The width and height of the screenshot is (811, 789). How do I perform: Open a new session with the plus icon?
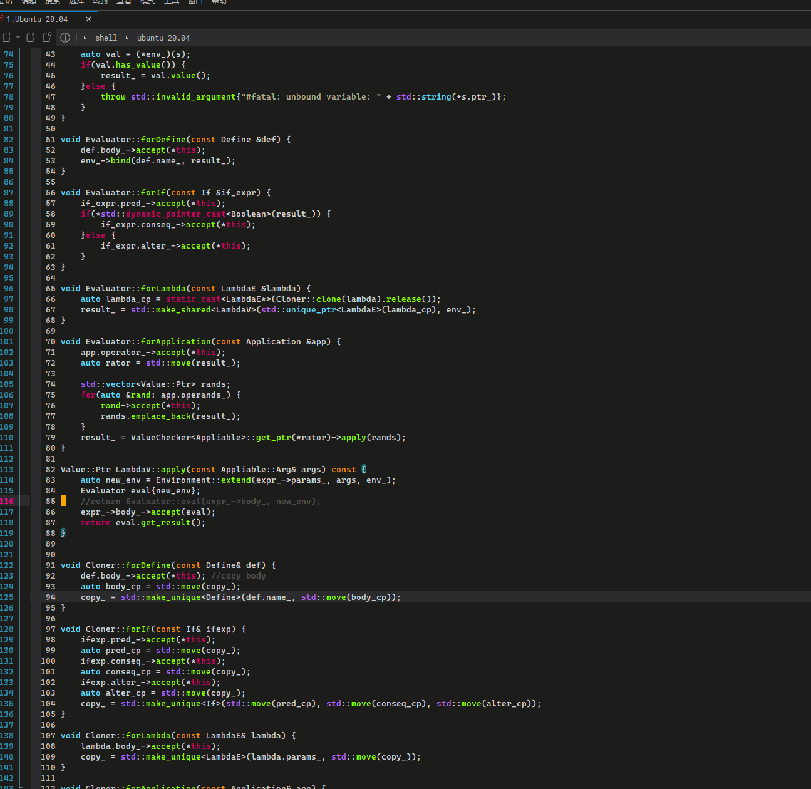click(x=7, y=38)
